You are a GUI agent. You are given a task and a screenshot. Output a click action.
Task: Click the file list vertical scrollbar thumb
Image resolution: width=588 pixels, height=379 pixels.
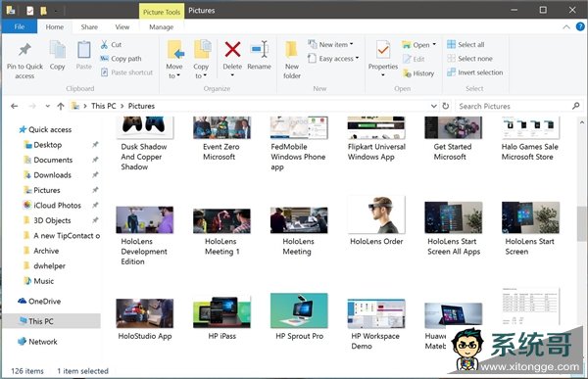tap(581, 223)
